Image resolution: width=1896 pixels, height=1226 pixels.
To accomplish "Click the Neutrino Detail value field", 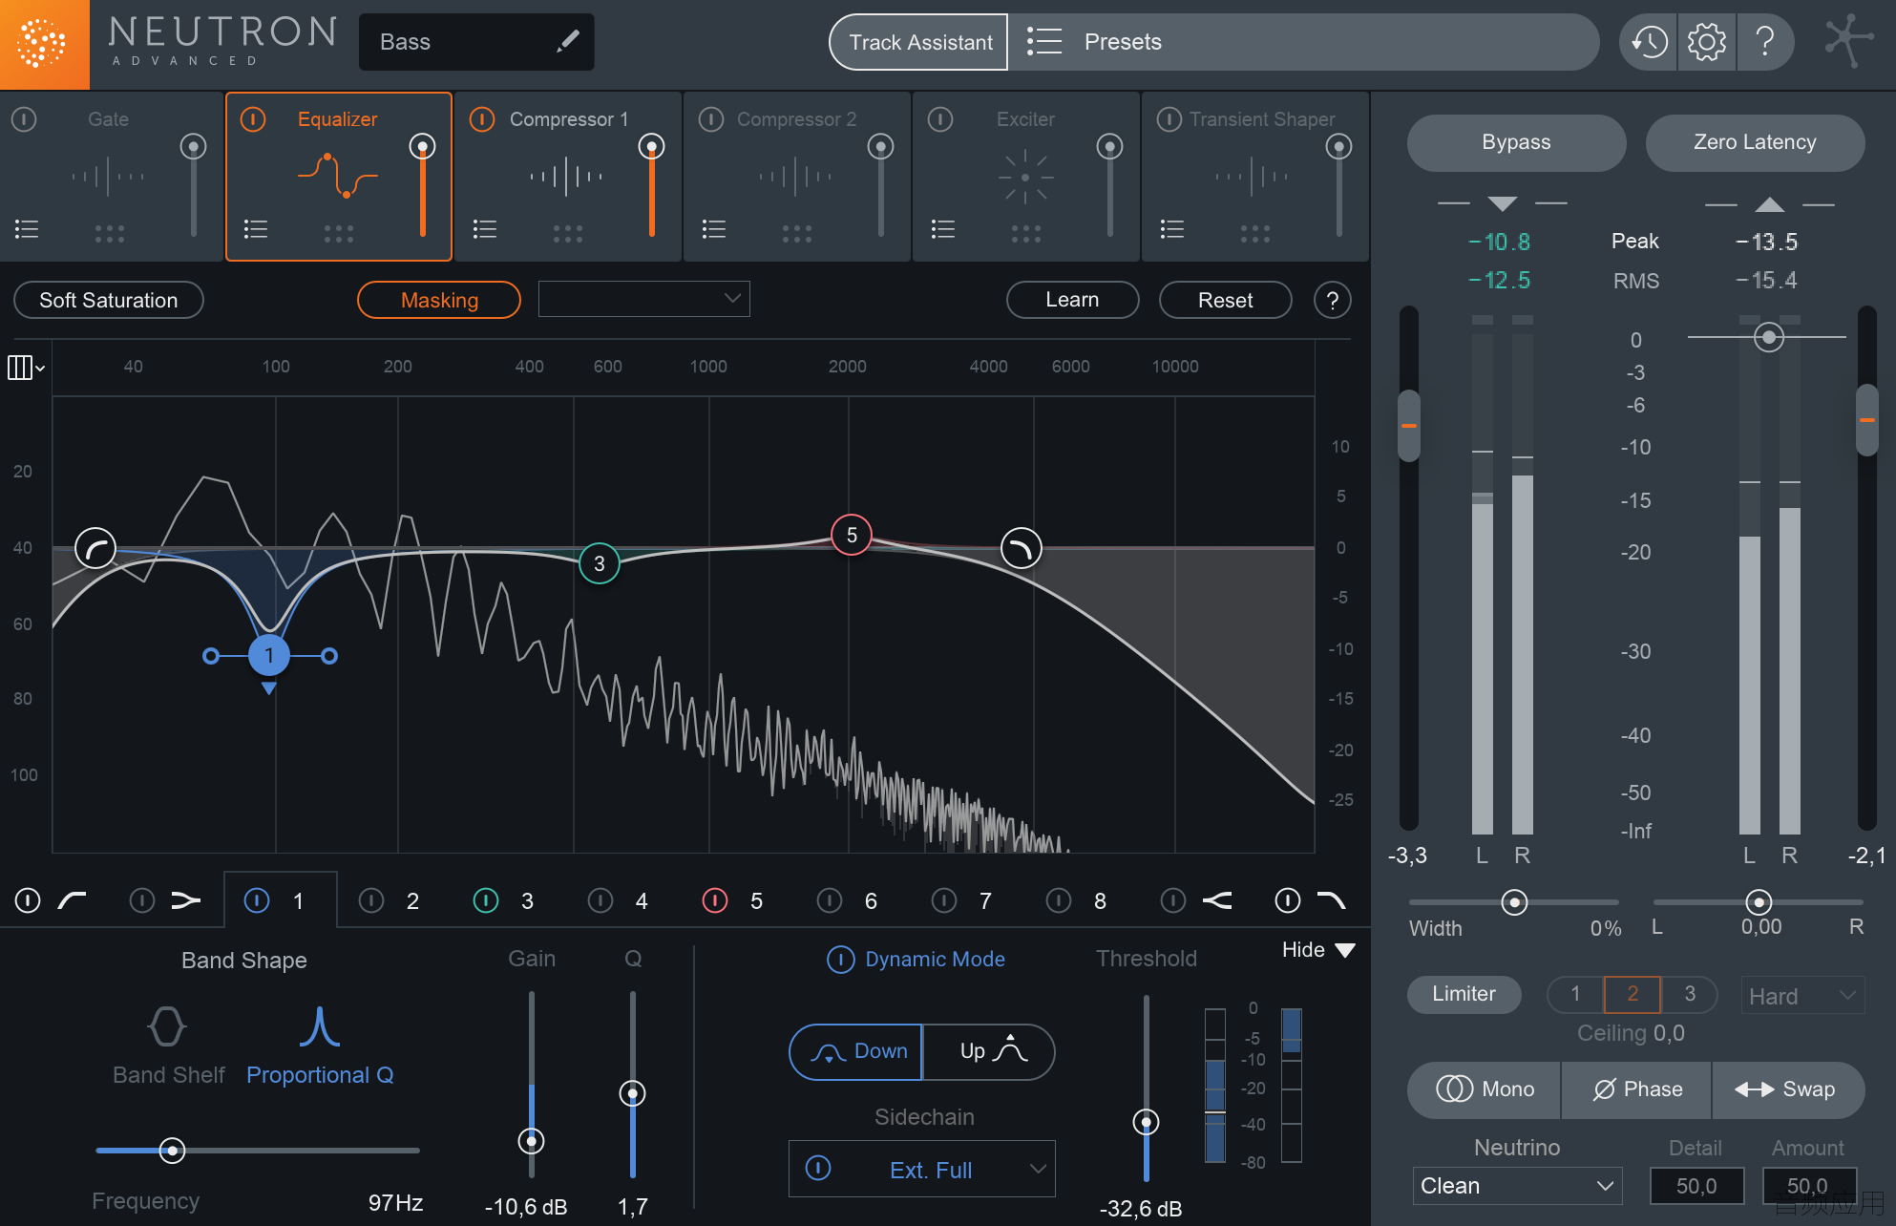I will [1696, 1186].
